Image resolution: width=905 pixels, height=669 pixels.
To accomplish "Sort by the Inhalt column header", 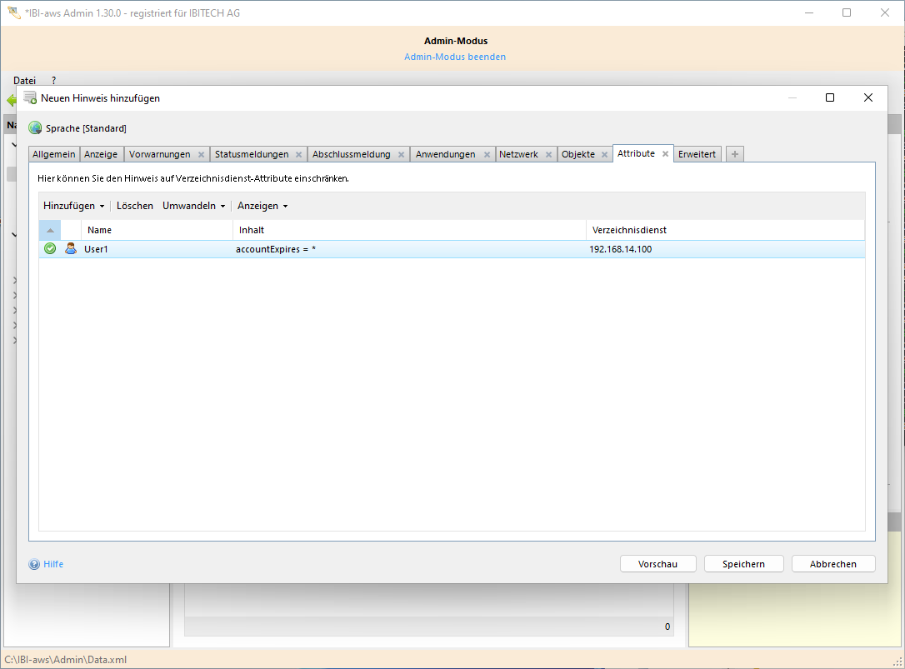I will coord(408,230).
